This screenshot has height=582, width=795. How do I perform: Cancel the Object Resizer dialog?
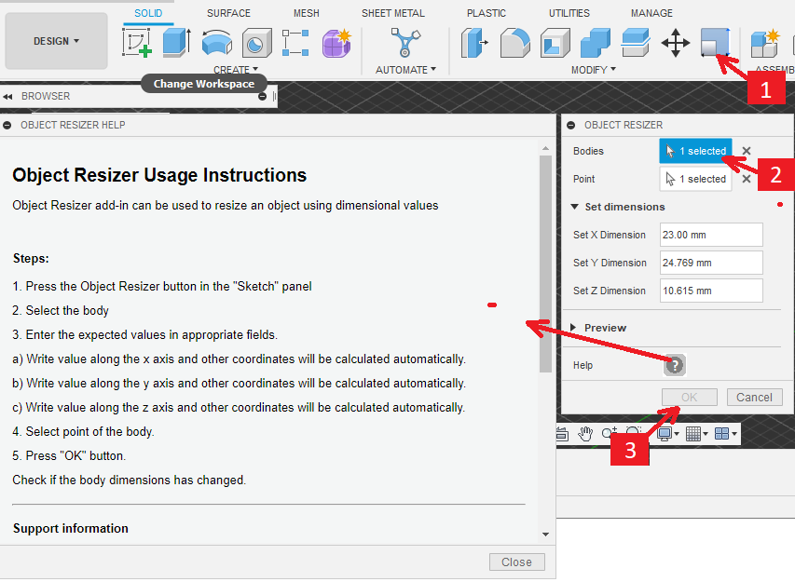[x=754, y=397]
